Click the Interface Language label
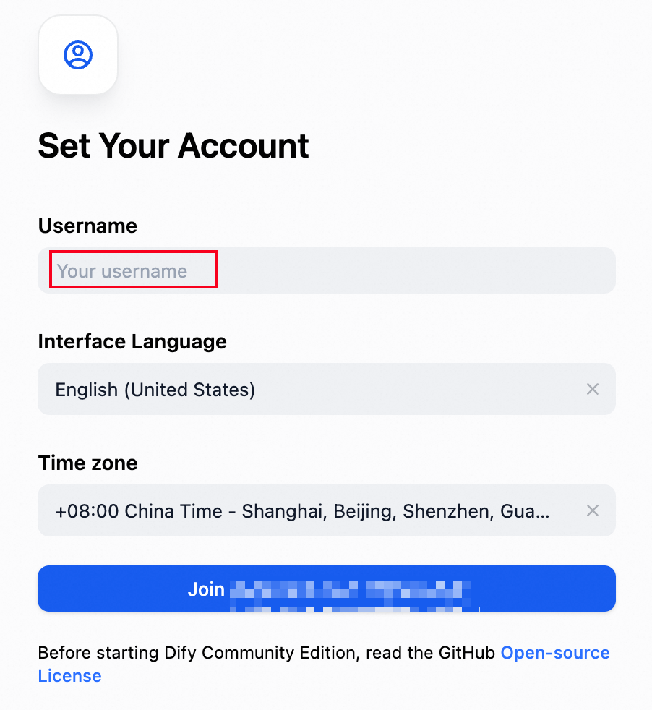 point(132,341)
